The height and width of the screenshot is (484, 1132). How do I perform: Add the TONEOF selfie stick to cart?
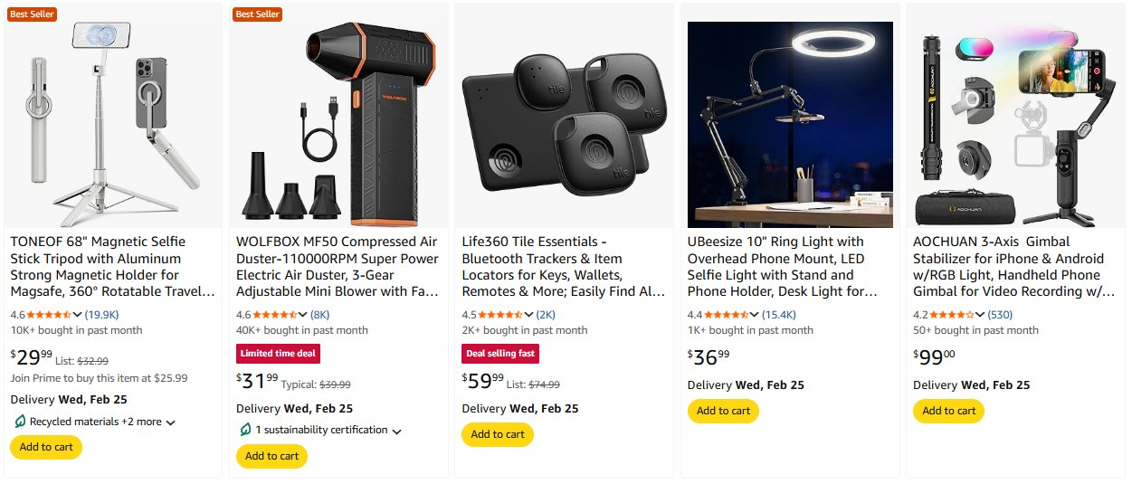tap(46, 447)
